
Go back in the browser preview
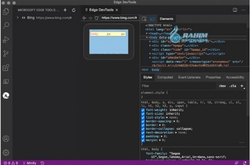pyautogui.click(x=84, y=18)
